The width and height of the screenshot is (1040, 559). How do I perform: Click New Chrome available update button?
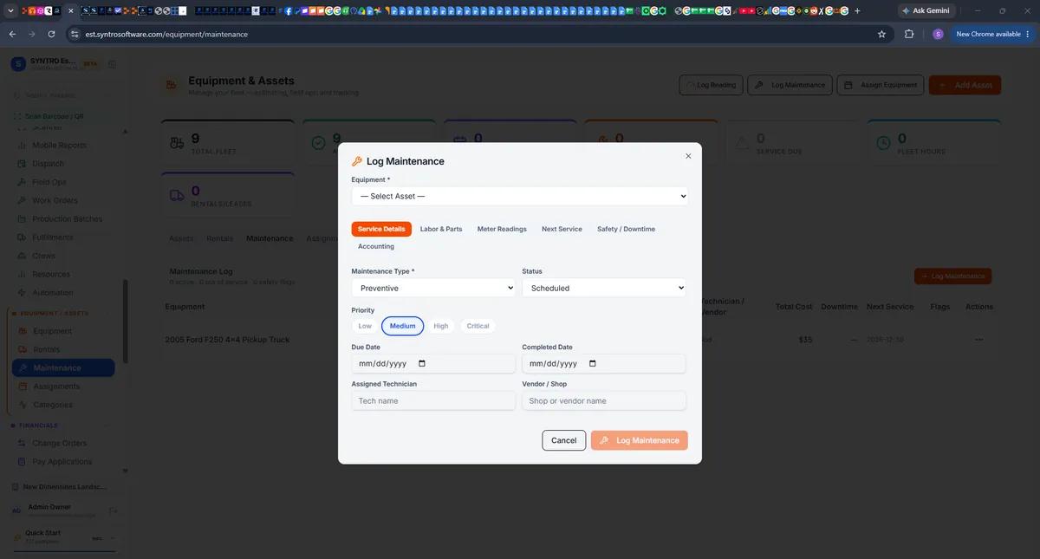[993, 34]
